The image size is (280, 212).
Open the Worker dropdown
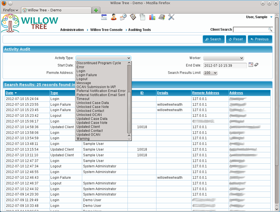(224, 58)
